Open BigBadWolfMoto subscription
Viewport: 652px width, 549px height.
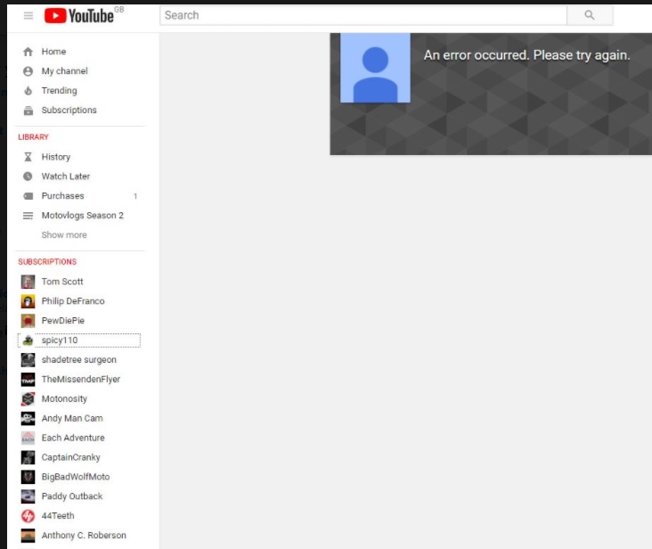click(x=75, y=477)
